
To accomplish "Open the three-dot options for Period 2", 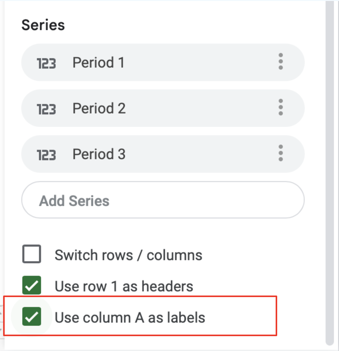I will pos(281,107).
